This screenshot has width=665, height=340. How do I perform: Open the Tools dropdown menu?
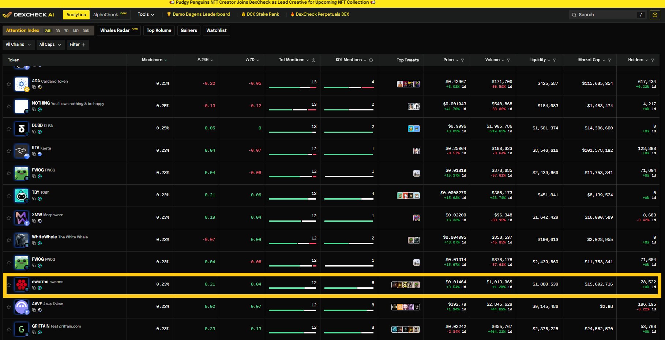[x=146, y=14]
